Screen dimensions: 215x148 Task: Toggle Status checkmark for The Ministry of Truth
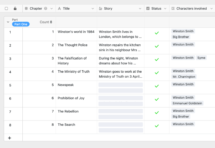tap(157, 73)
